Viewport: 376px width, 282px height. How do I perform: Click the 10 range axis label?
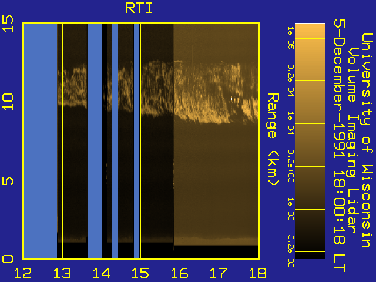tap(8, 102)
